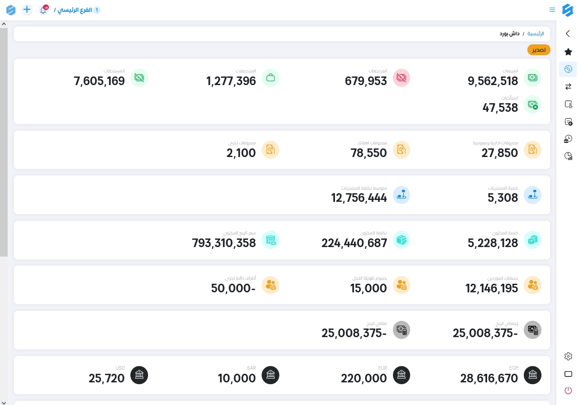Select the dashboard compass icon in sidebar
This screenshot has width=579, height=405.
[568, 69]
